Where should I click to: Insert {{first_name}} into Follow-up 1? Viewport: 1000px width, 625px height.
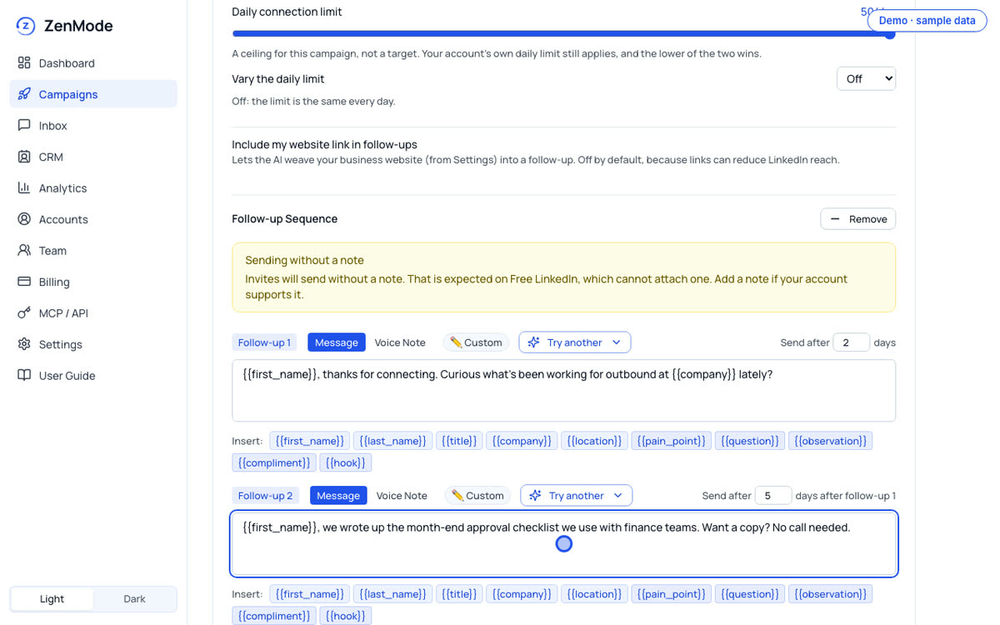click(x=309, y=441)
